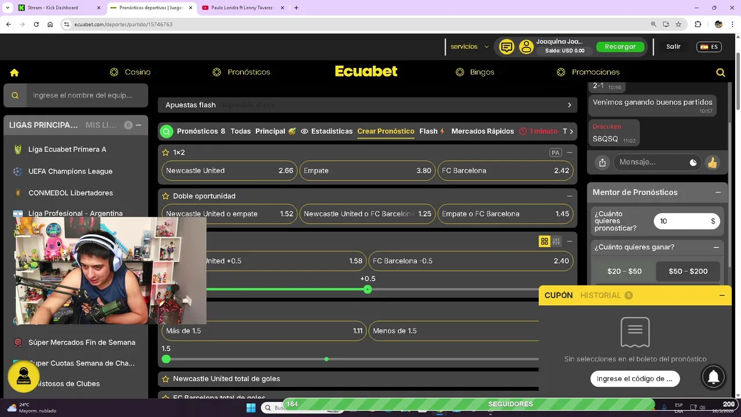Image resolution: width=741 pixels, height=417 pixels.
Task: Click the PA badge in the 1x2 market
Action: click(556, 153)
